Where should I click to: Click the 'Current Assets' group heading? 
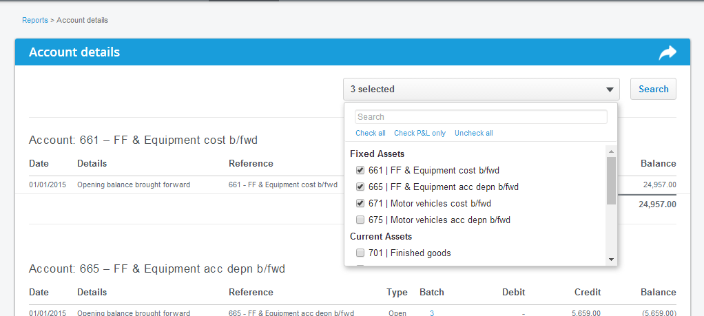381,236
